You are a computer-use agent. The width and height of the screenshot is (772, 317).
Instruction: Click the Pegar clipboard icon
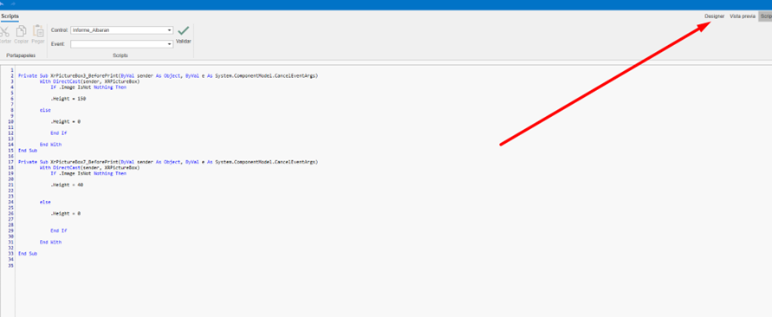[x=38, y=31]
